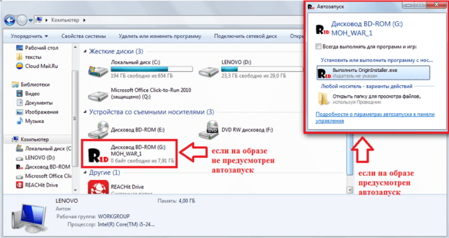Collapse the Жесткие диски group
The image size is (449, 238).
[x=85, y=52]
